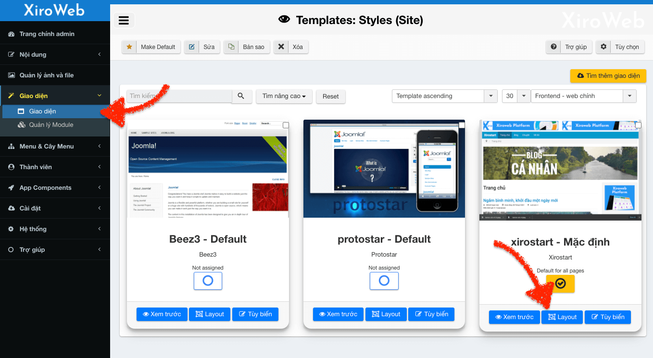Viewport: 653px width, 358px height.
Task: Select the Giao diện submenu item
Action: 56,111
